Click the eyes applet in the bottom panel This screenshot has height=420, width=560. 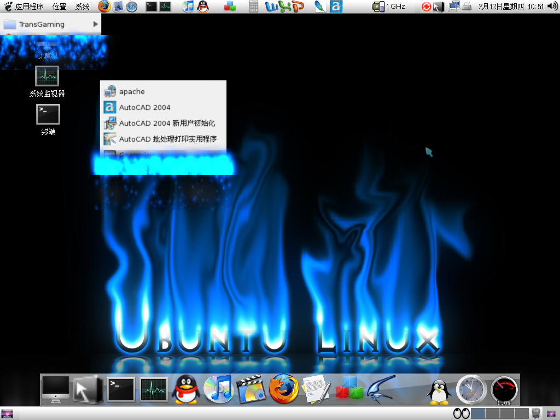[461, 413]
